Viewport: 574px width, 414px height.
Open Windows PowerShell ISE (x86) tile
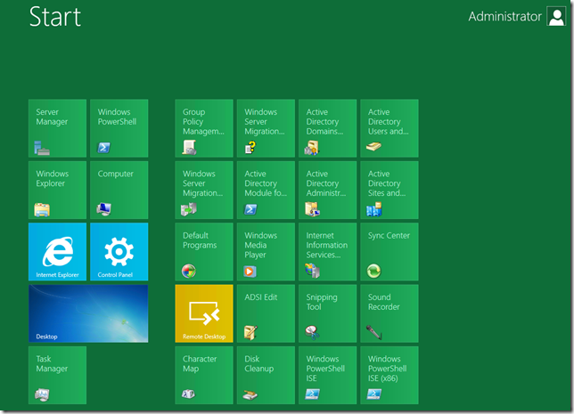[x=389, y=375]
